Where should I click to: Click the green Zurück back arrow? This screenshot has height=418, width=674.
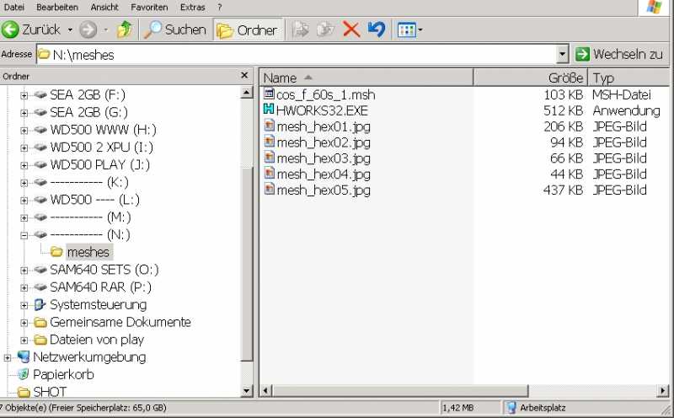pos(11,29)
